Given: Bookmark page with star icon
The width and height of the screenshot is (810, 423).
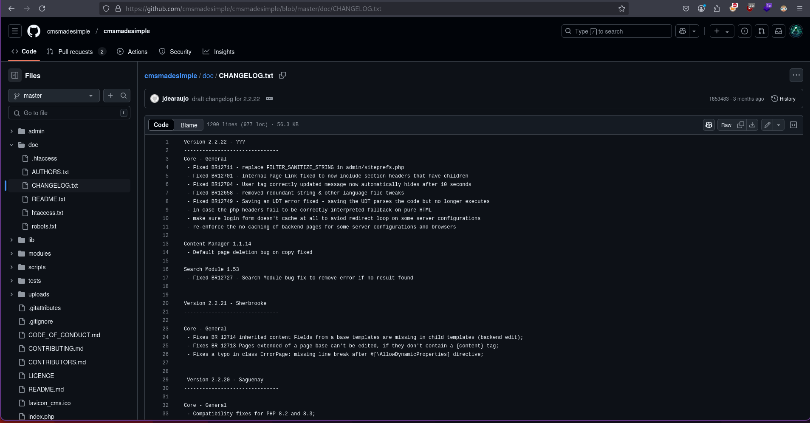Looking at the screenshot, I should (622, 8).
